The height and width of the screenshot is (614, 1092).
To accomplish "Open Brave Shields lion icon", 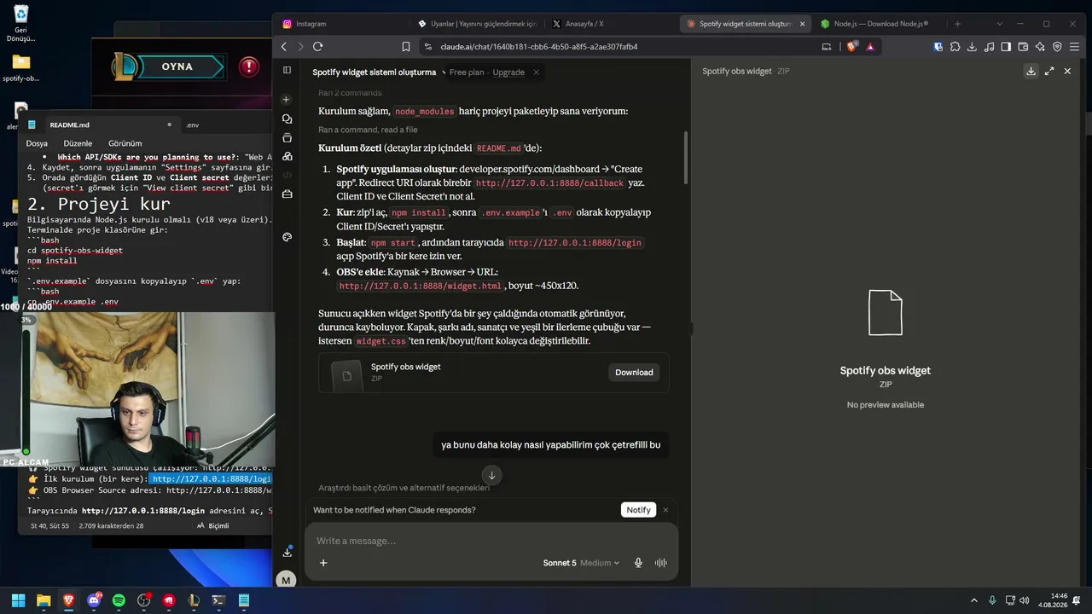I will pyautogui.click(x=851, y=47).
